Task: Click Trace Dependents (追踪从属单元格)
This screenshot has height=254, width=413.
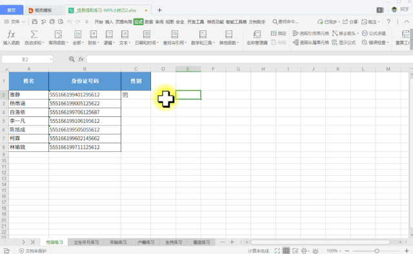Action: click(x=311, y=42)
